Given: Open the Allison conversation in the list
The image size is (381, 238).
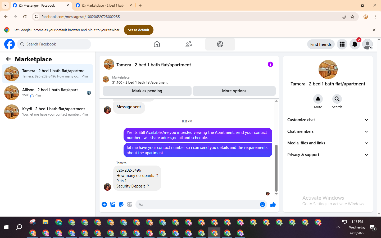Looking at the screenshot, I should (x=48, y=93).
